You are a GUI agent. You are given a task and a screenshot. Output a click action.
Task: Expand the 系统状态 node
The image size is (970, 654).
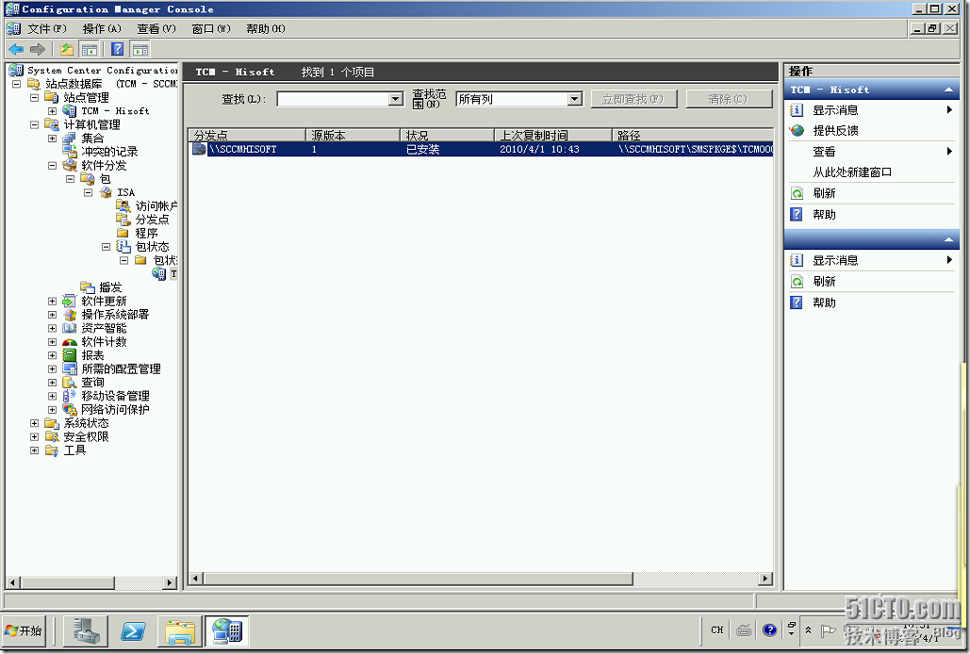(34, 423)
